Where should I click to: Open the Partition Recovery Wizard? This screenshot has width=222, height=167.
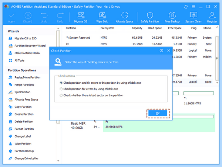click(27, 46)
